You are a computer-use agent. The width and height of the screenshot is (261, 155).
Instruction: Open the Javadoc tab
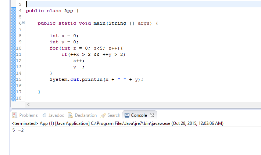click(x=56, y=115)
